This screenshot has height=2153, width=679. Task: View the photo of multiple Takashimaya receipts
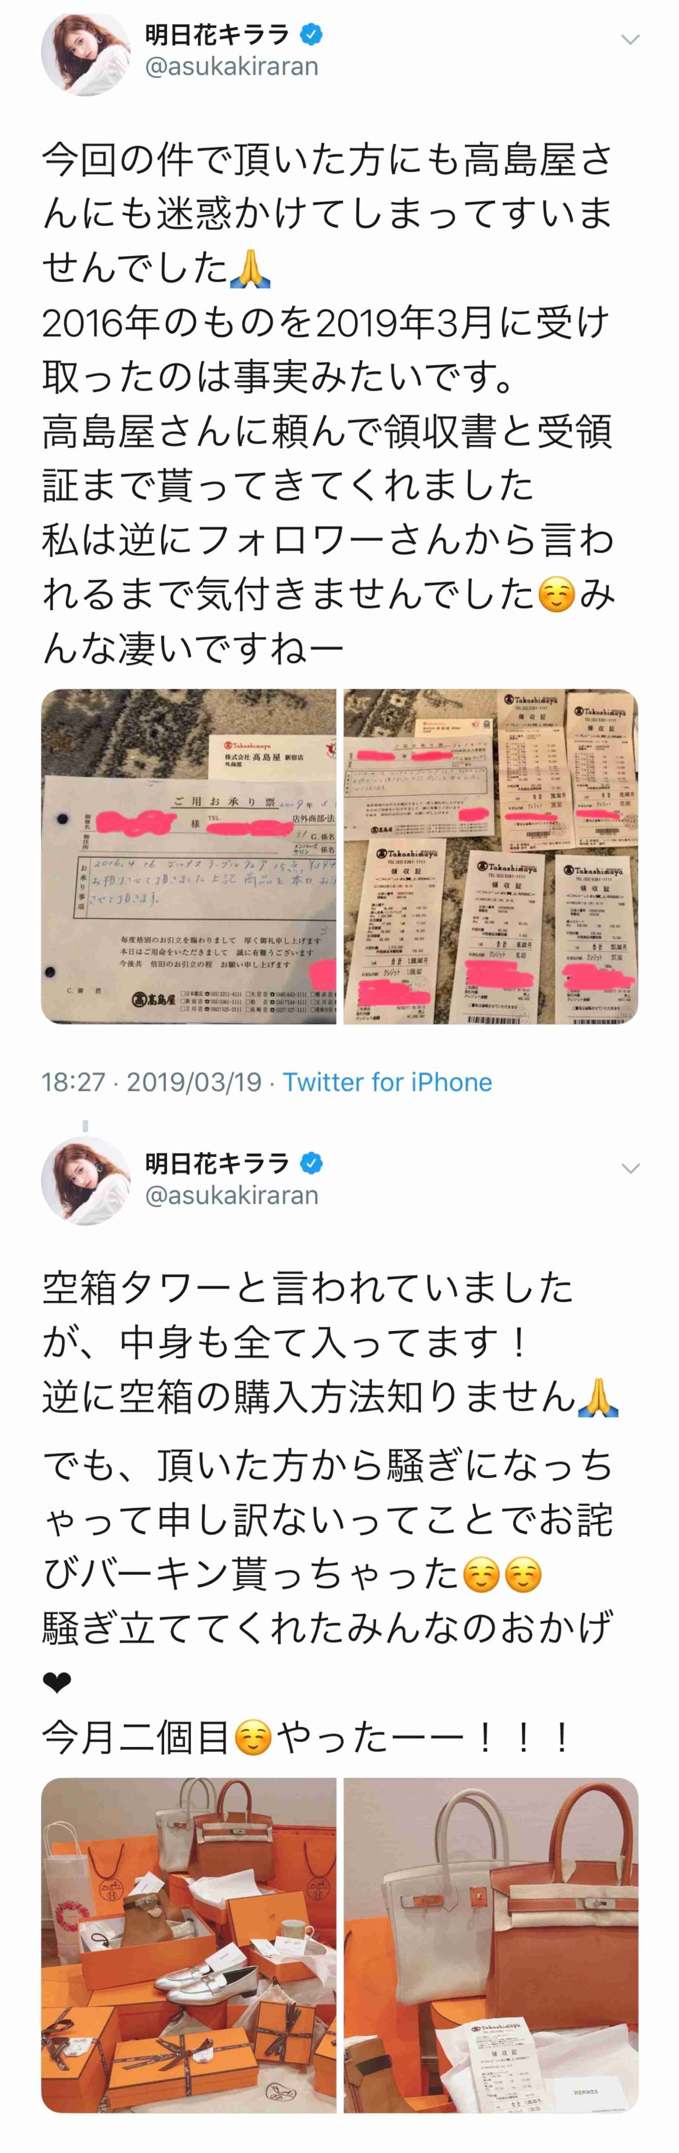[491, 857]
